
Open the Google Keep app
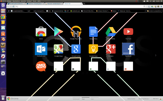[x=93, y=49]
